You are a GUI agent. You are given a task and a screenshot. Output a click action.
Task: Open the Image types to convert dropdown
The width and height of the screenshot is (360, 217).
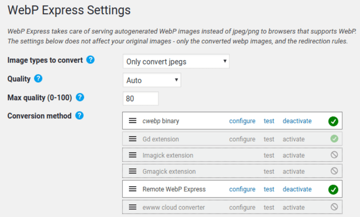[x=176, y=61]
